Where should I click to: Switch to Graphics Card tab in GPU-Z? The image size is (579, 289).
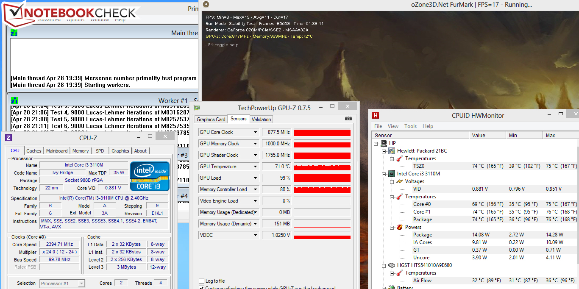[211, 119]
